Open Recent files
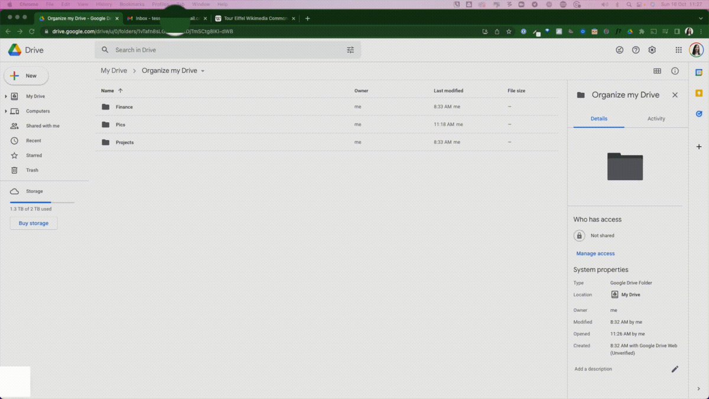The width and height of the screenshot is (709, 399). pyautogui.click(x=34, y=141)
